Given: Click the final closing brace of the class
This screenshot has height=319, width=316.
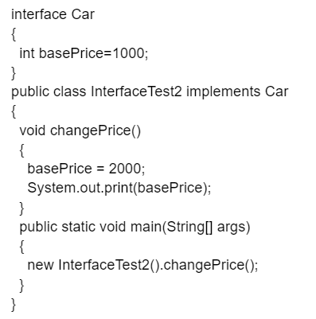Looking at the screenshot, I should tap(14, 305).
